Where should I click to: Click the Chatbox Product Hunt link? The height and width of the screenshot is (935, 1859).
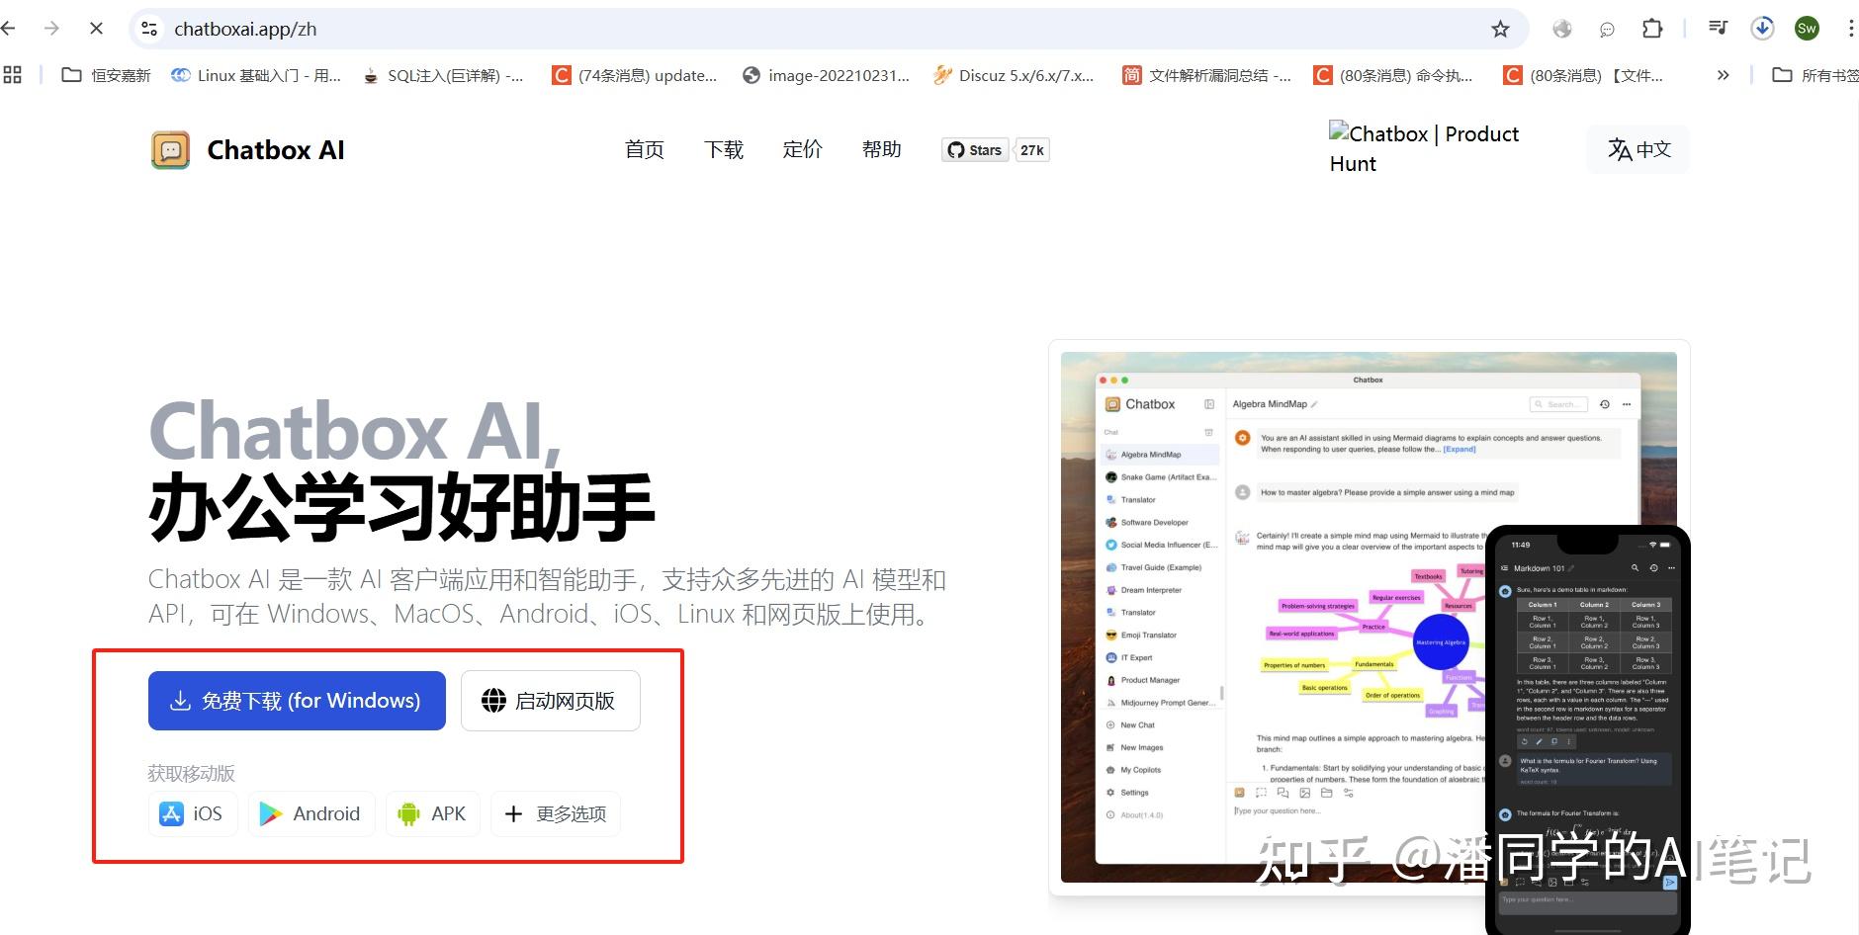click(x=1424, y=148)
